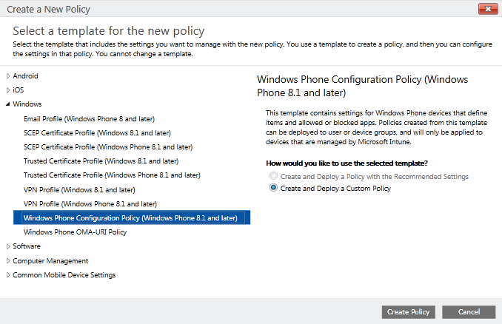The width and height of the screenshot is (502, 324).
Task: Click the Create Policy button
Action: tap(408, 312)
